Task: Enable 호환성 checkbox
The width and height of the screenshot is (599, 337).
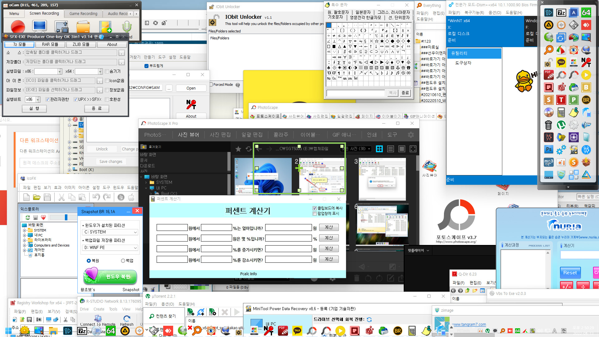Action: tap(107, 100)
